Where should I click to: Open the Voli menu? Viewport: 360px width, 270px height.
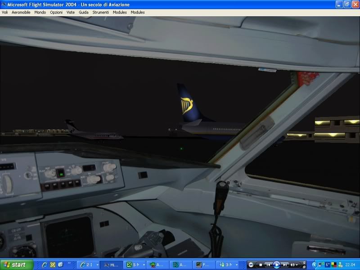pyautogui.click(x=4, y=13)
